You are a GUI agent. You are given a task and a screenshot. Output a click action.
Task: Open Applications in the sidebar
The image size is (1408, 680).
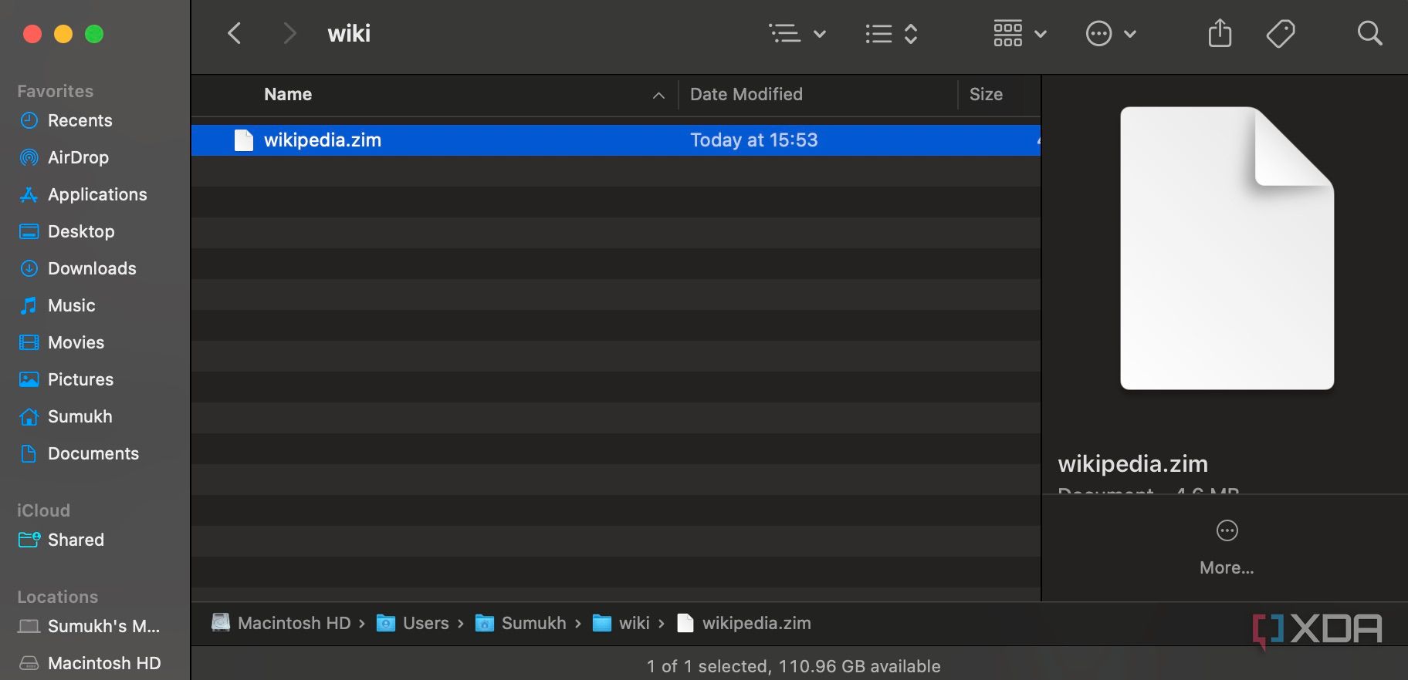pyautogui.click(x=97, y=194)
